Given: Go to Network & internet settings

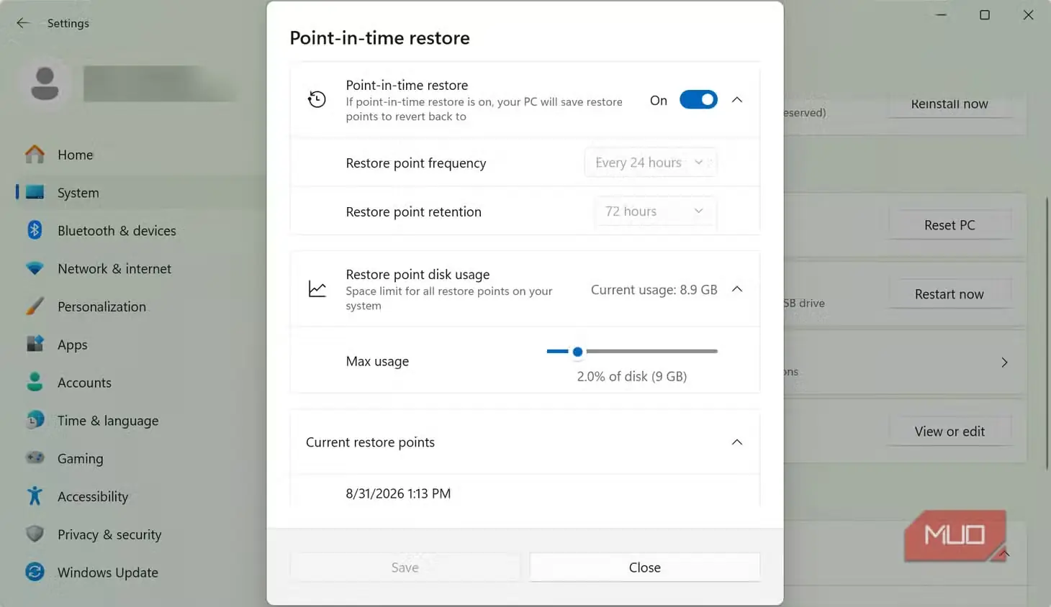Looking at the screenshot, I should pos(140,269).
